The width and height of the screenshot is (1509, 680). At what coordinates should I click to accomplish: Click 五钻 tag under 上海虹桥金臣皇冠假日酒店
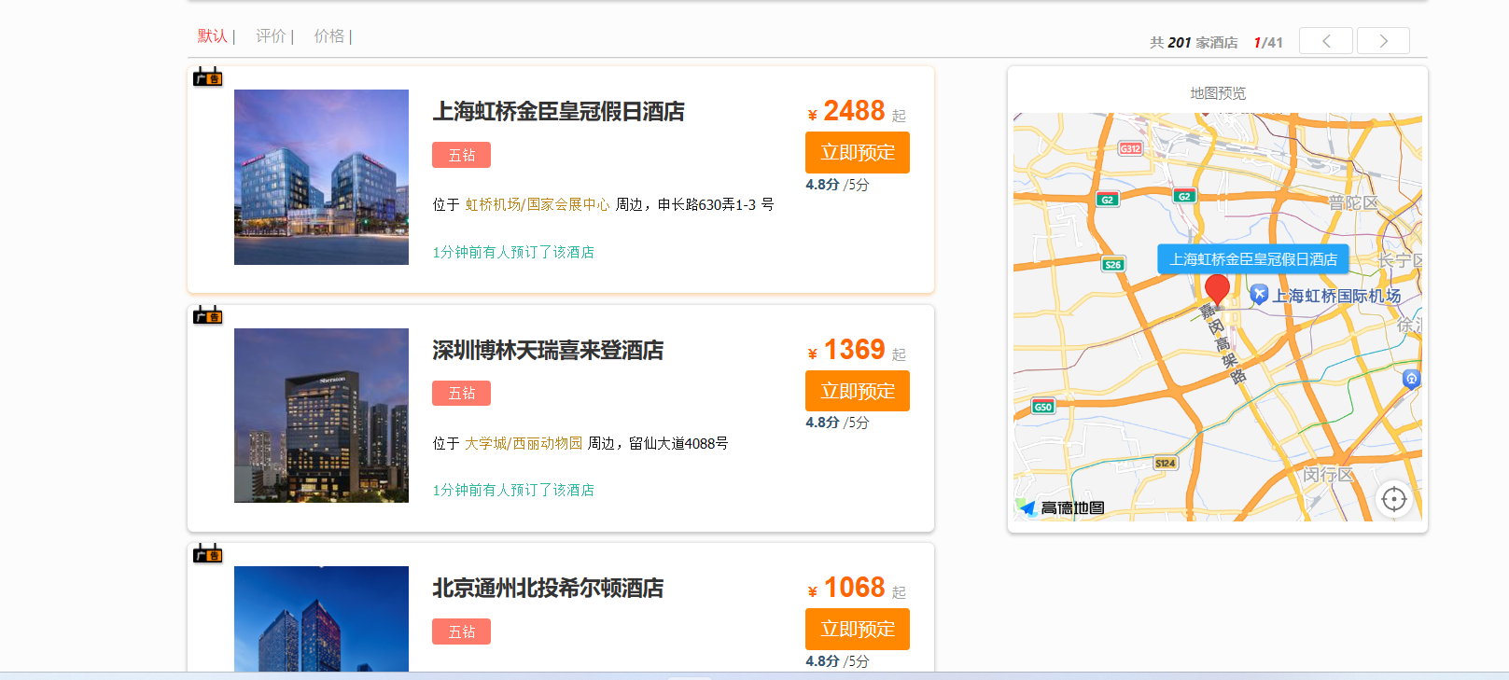(x=461, y=155)
